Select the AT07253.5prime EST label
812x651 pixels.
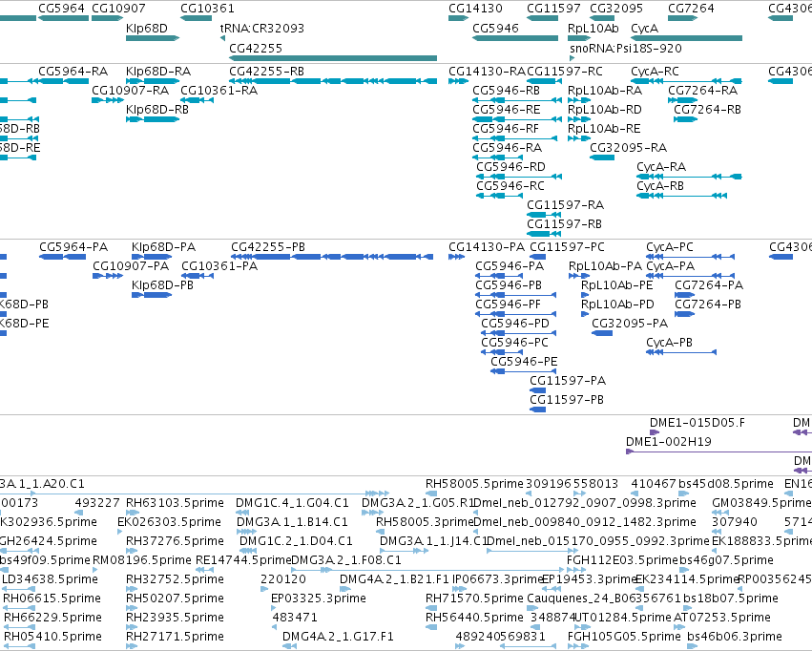722,618
